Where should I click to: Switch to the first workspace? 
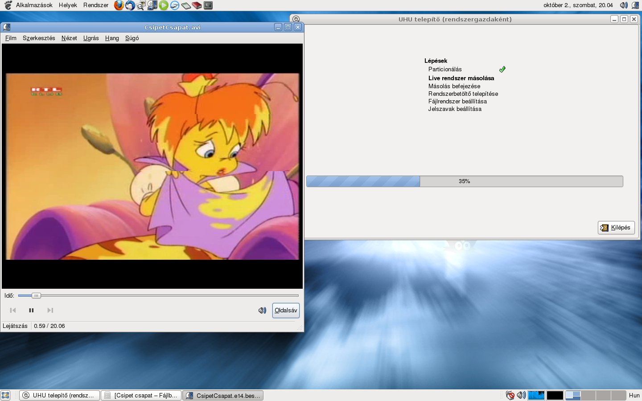(x=573, y=395)
